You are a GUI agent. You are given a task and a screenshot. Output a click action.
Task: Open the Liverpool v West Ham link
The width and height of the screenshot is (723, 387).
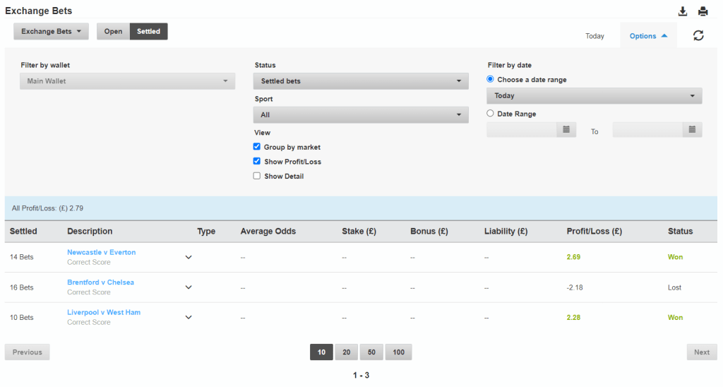(x=103, y=312)
